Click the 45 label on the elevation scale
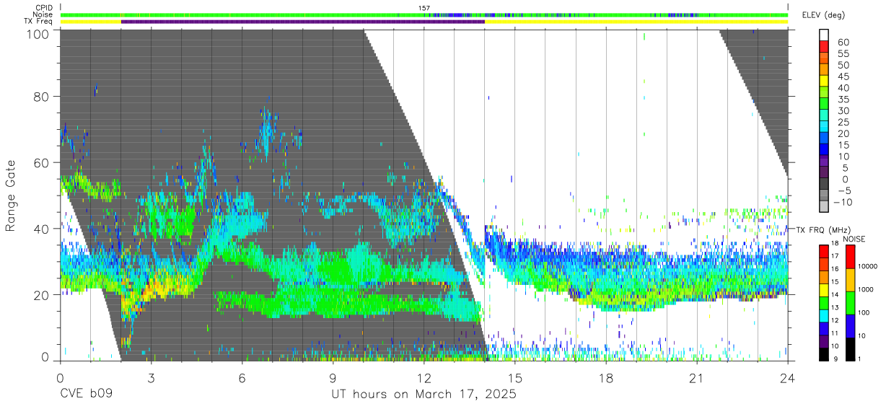Image resolution: width=886 pixels, height=409 pixels. click(842, 77)
